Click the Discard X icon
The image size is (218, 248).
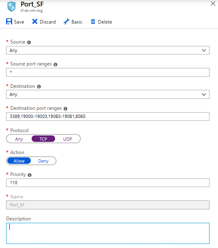35,22
